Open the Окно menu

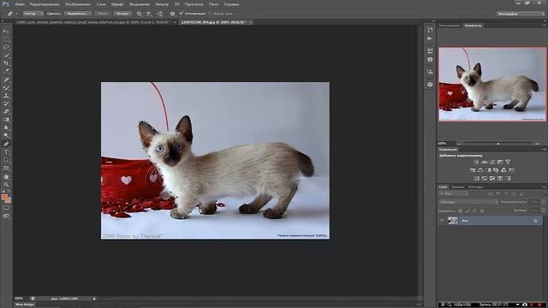tap(213, 4)
